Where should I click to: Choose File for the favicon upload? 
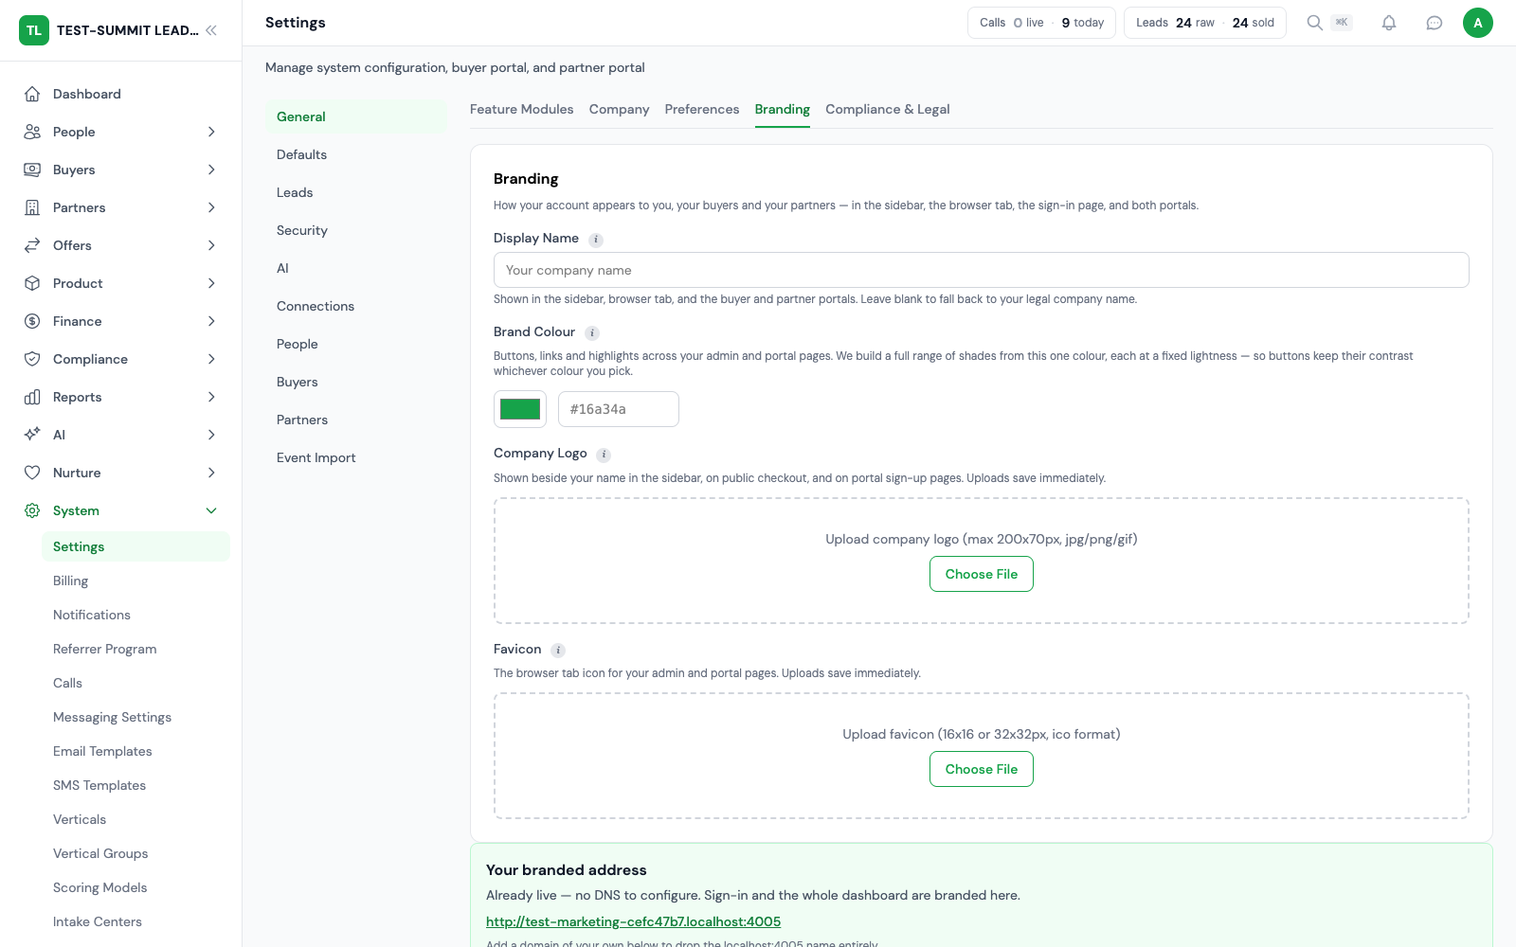click(x=982, y=769)
